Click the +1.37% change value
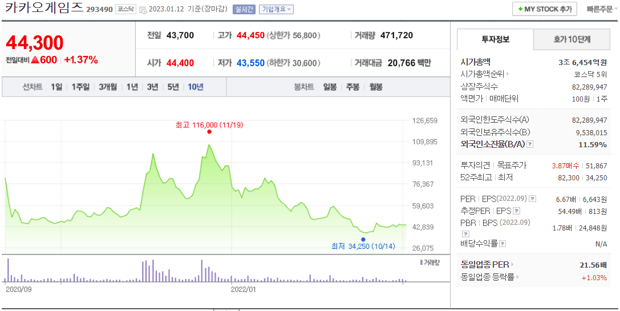This screenshot has height=311, width=620. (80, 60)
